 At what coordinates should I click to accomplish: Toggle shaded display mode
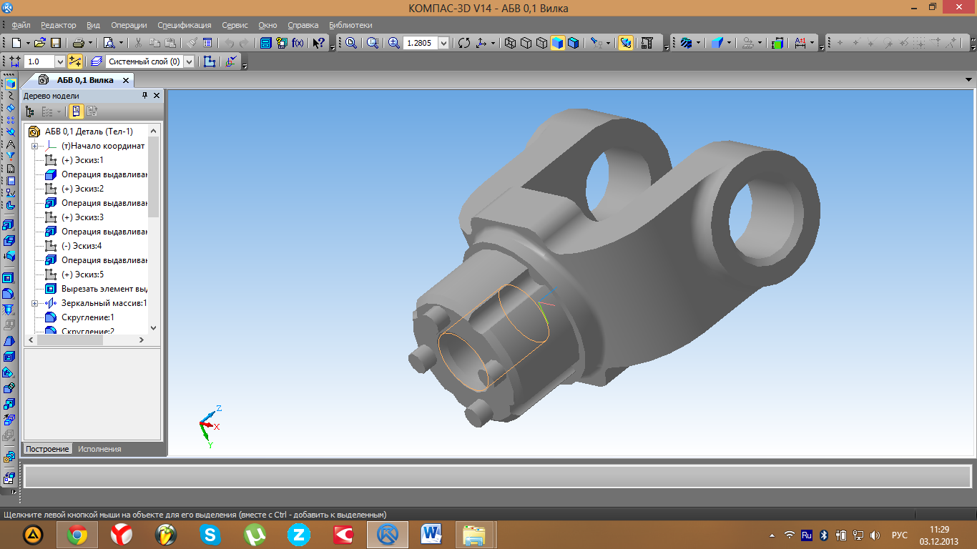point(558,43)
